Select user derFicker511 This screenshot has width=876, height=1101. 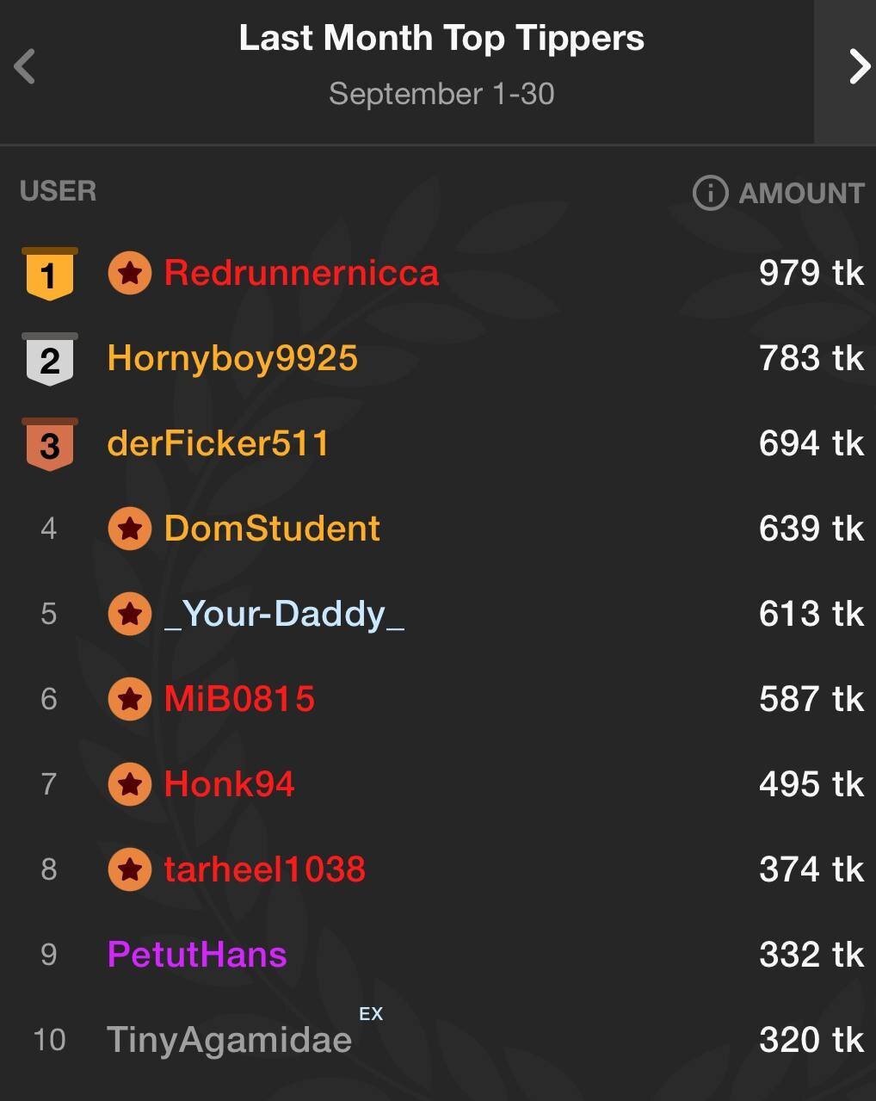coord(218,444)
